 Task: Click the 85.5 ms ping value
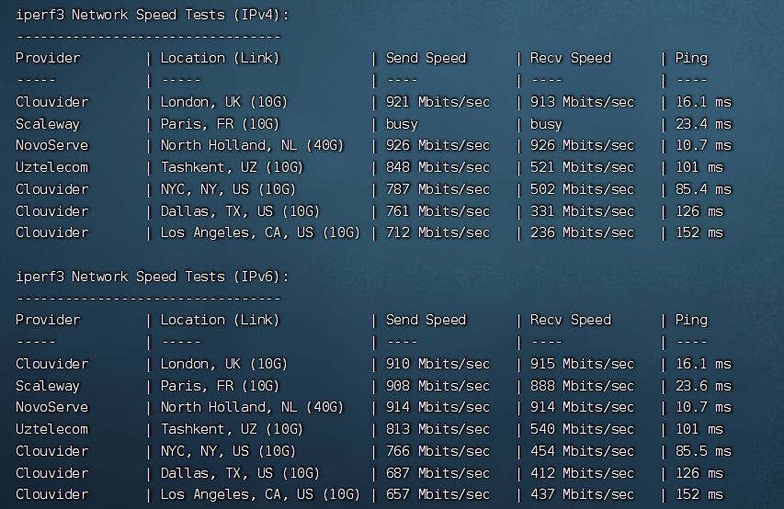coord(703,451)
